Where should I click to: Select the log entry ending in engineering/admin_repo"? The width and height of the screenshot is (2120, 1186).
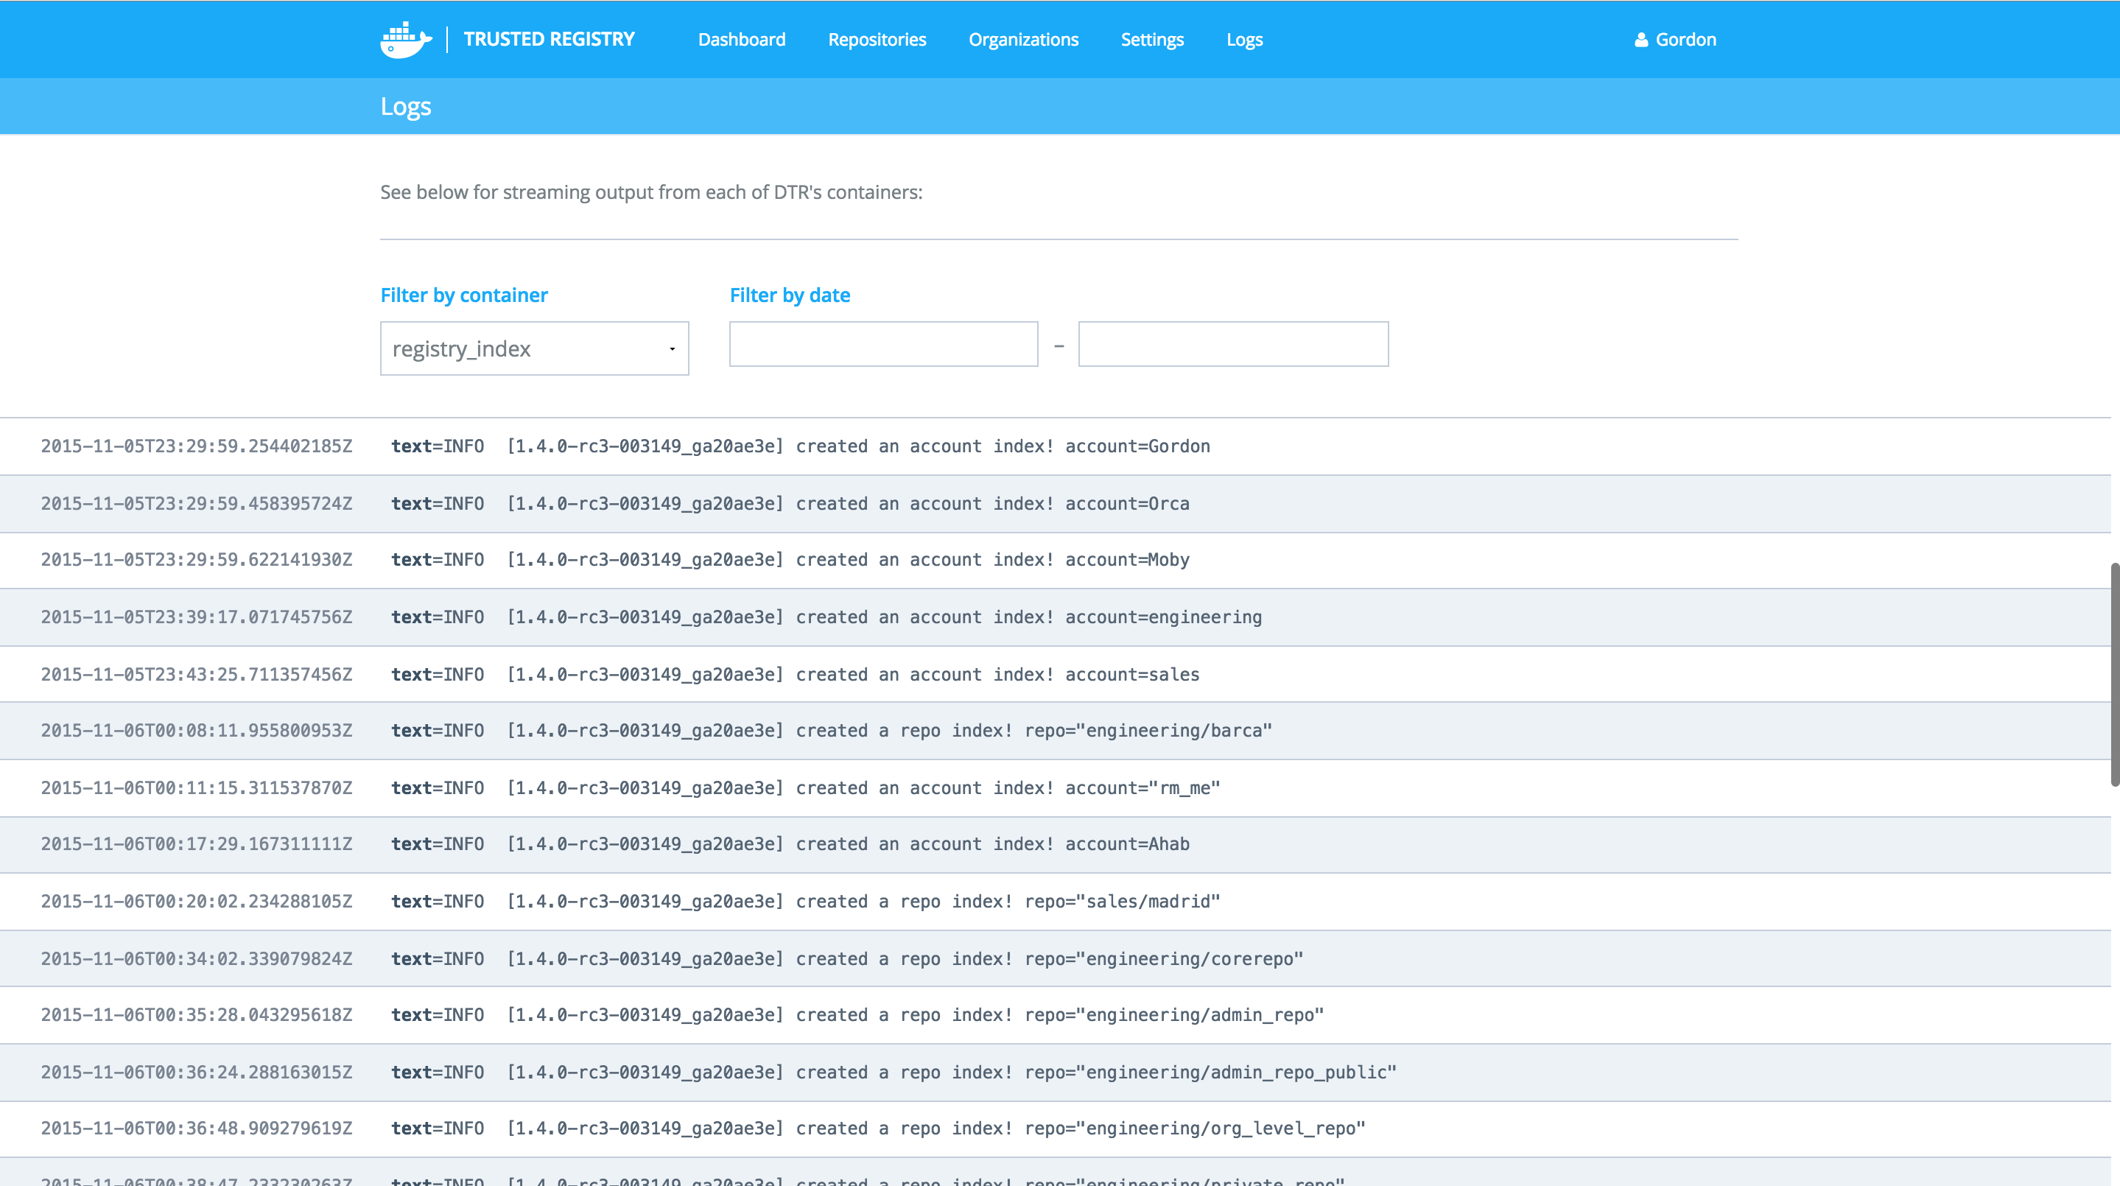click(x=1055, y=1015)
